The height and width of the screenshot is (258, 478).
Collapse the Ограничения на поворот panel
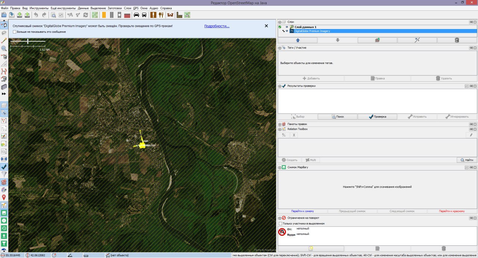coord(280,218)
